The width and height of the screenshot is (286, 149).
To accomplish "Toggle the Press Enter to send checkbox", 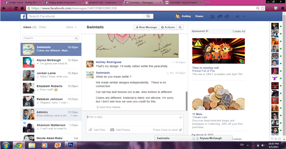I will 180,130.
